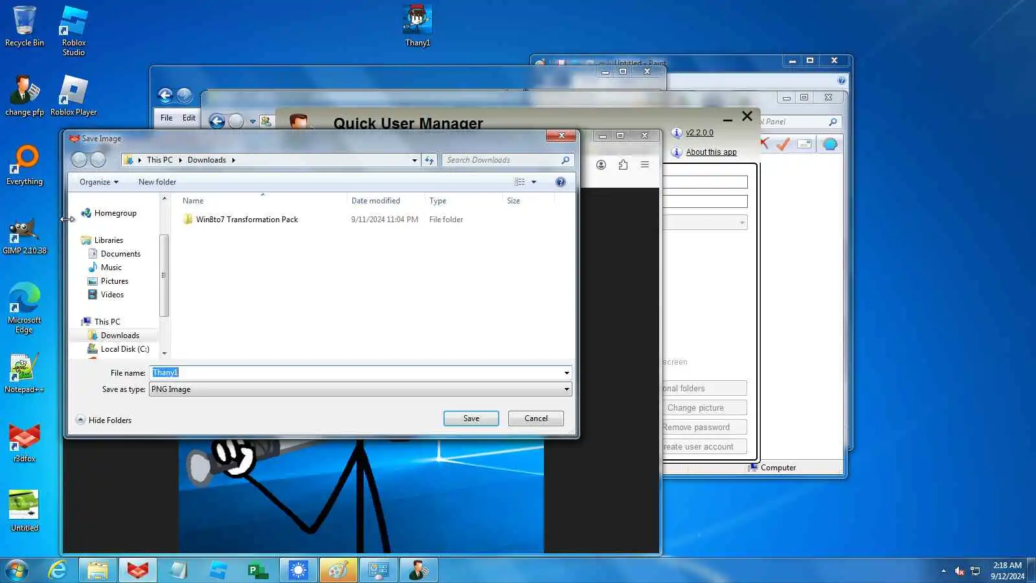1036x583 pixels.
Task: Open Music library in navigation pane
Action: click(111, 268)
